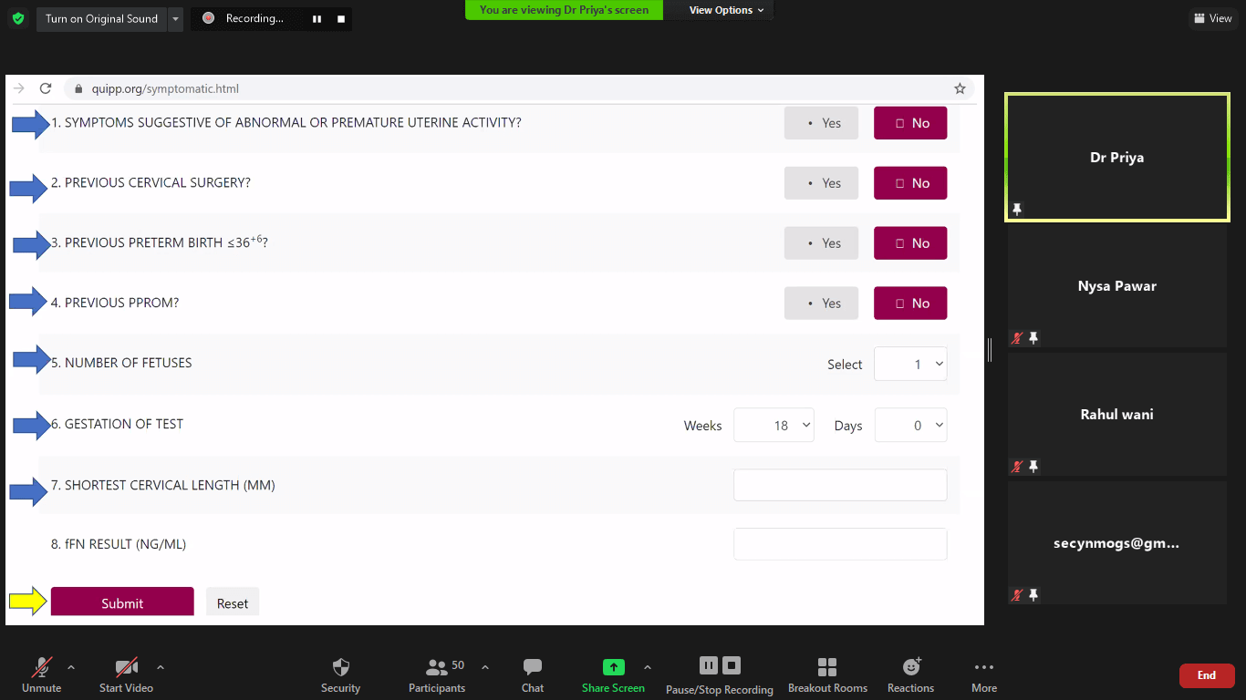Open the Participants panel icon
Viewport: 1246px width, 700px height.
tap(437, 667)
